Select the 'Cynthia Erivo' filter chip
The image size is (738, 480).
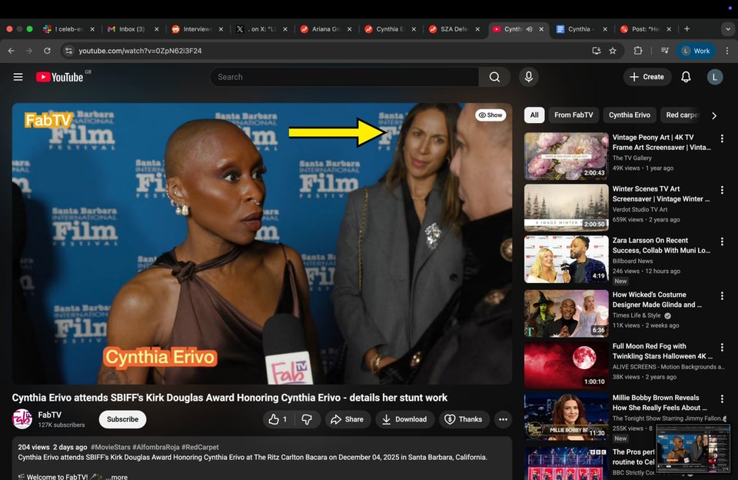pyautogui.click(x=629, y=115)
